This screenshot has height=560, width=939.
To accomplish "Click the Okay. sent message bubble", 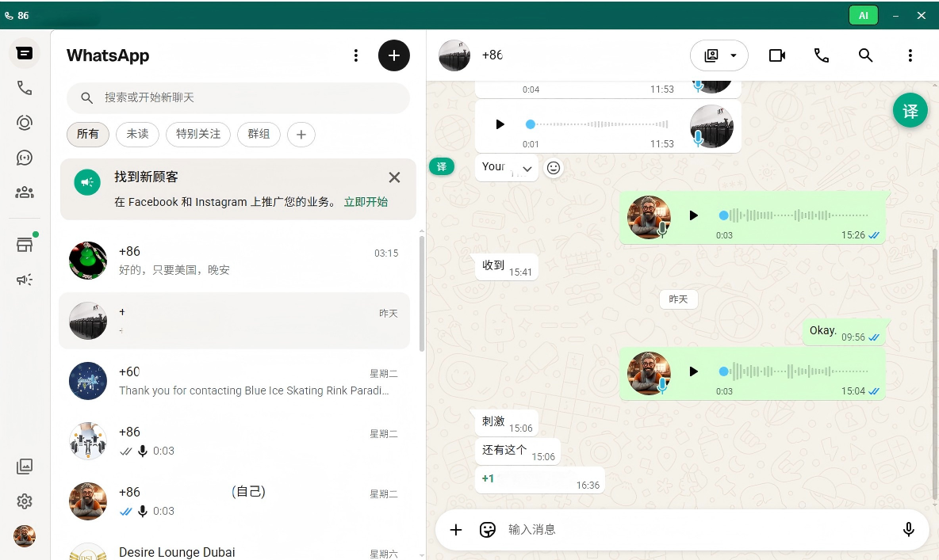I will pos(845,332).
